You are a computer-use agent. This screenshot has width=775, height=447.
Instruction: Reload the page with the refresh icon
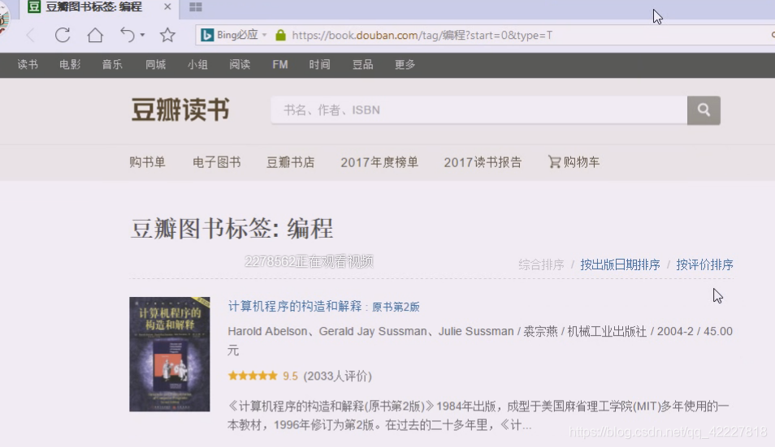tap(63, 35)
